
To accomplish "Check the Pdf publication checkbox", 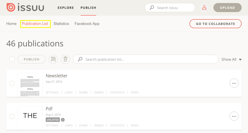I will (12, 116).
